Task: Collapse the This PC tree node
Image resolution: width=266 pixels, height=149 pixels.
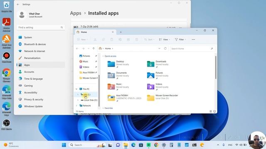Action: 76,89
